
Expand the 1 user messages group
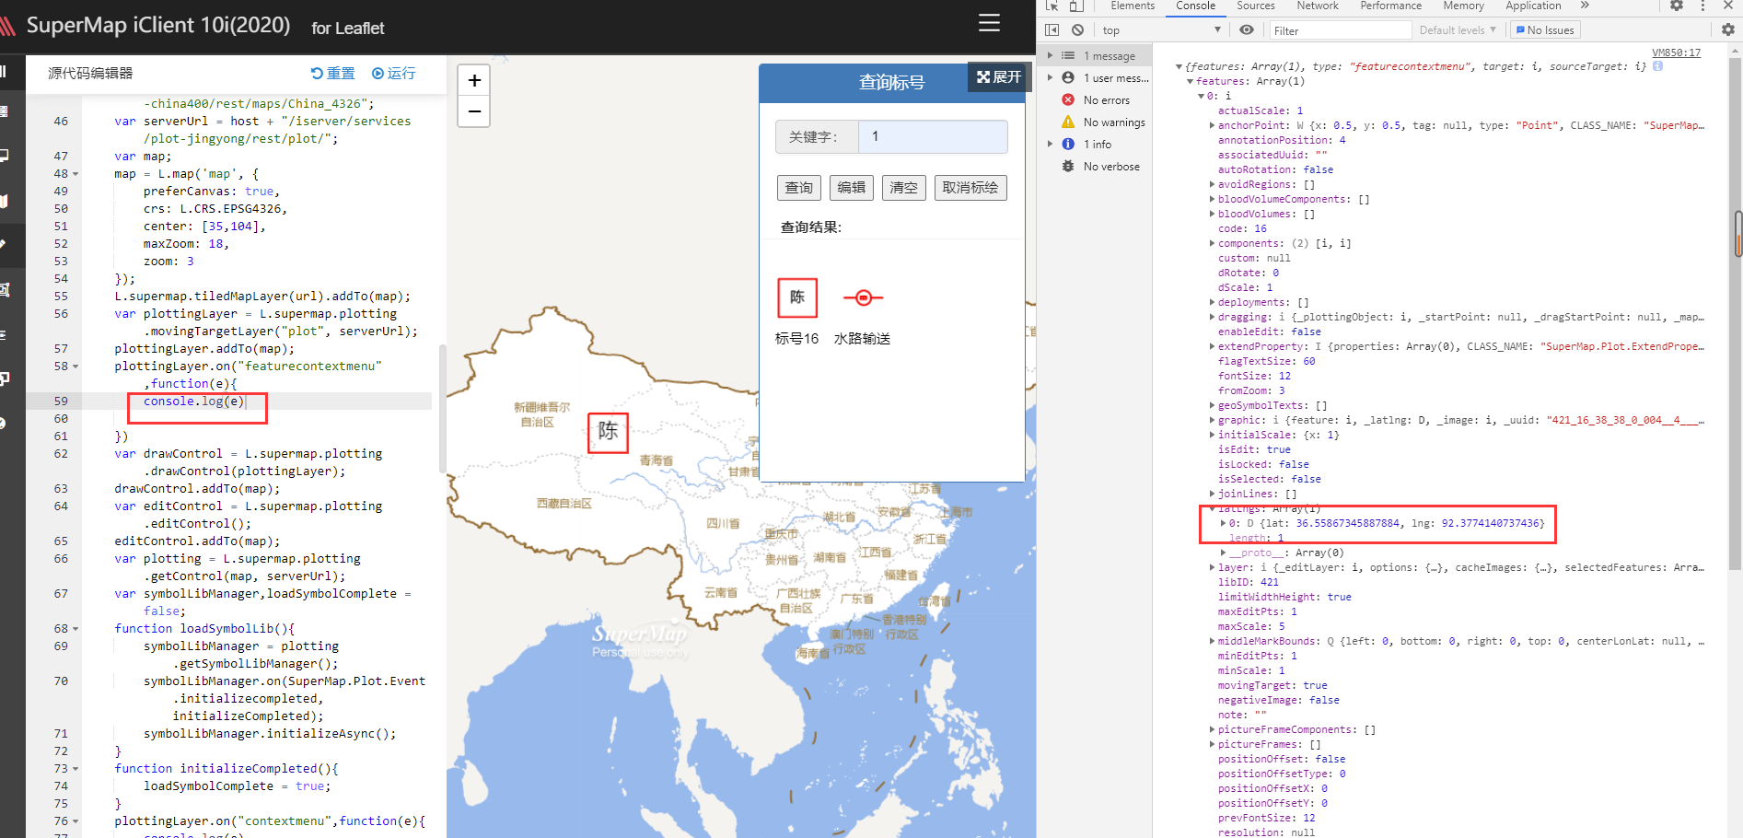click(1050, 78)
